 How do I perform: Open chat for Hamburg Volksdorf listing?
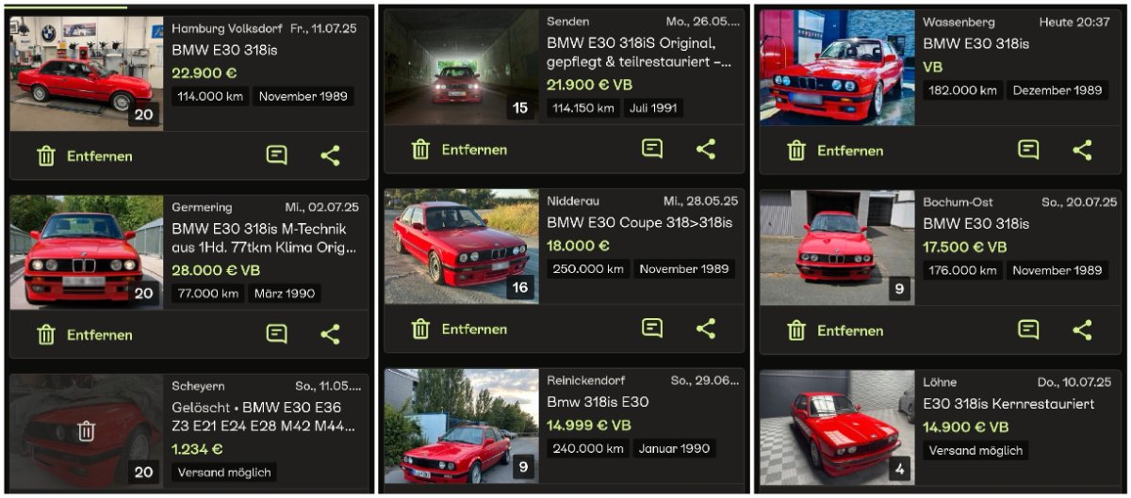[x=276, y=156]
